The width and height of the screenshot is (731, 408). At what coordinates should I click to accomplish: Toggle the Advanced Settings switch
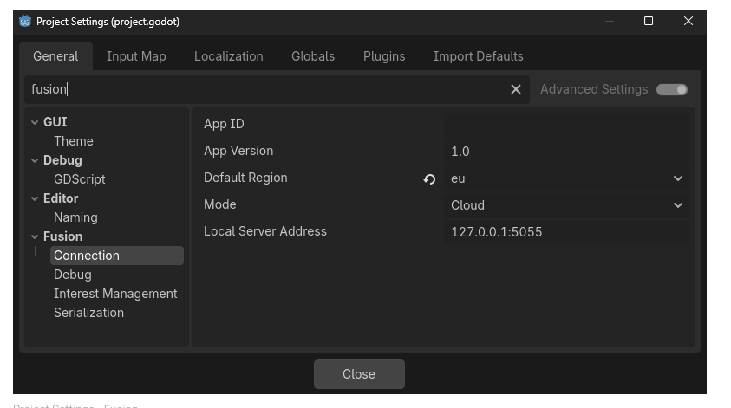pyautogui.click(x=672, y=89)
